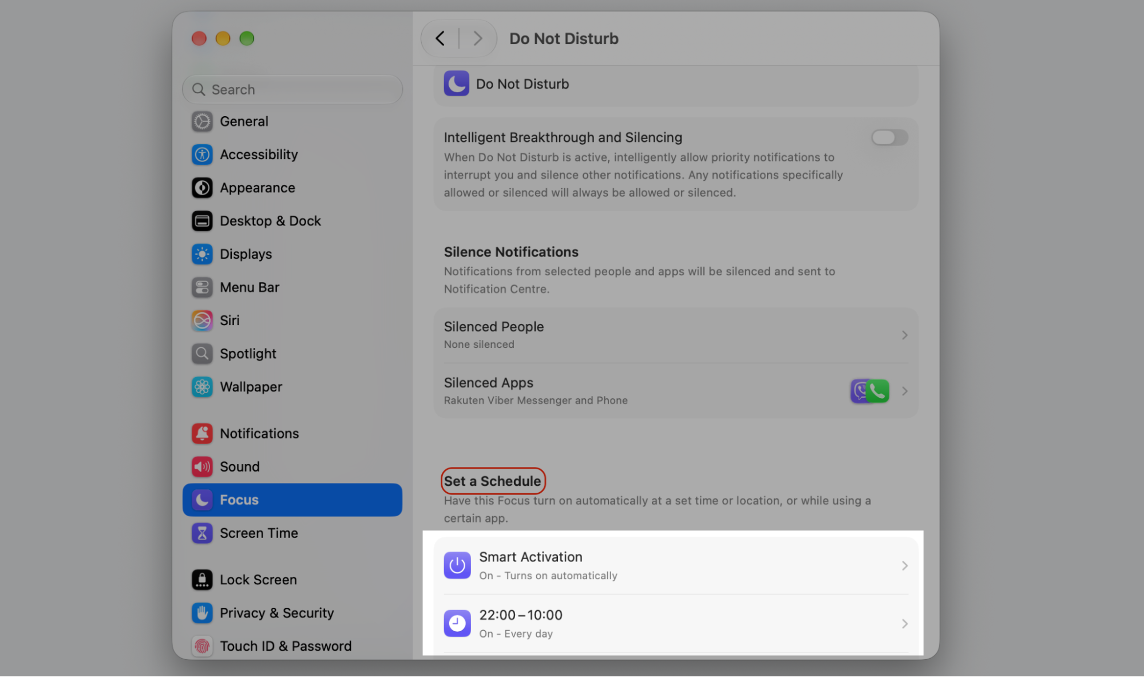1144x677 pixels.
Task: Click the Search field in sidebar
Action: click(x=292, y=89)
